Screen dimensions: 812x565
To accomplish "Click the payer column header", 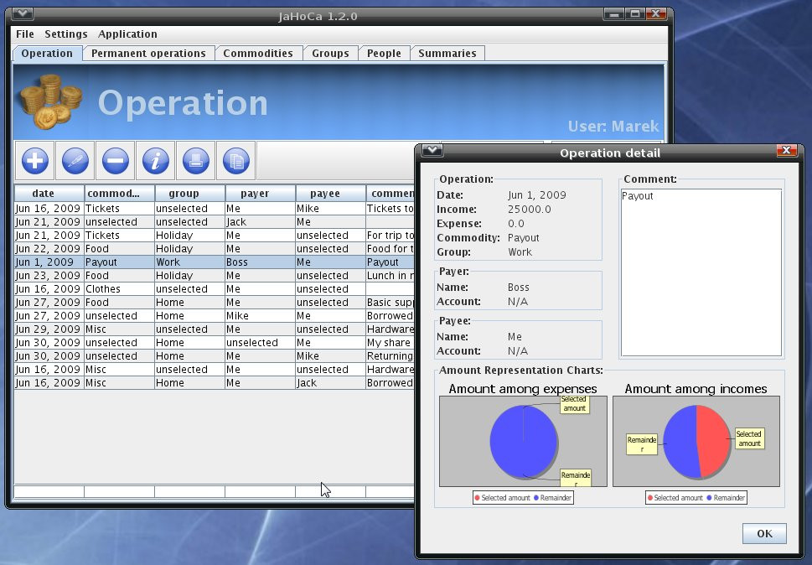I will 260,193.
